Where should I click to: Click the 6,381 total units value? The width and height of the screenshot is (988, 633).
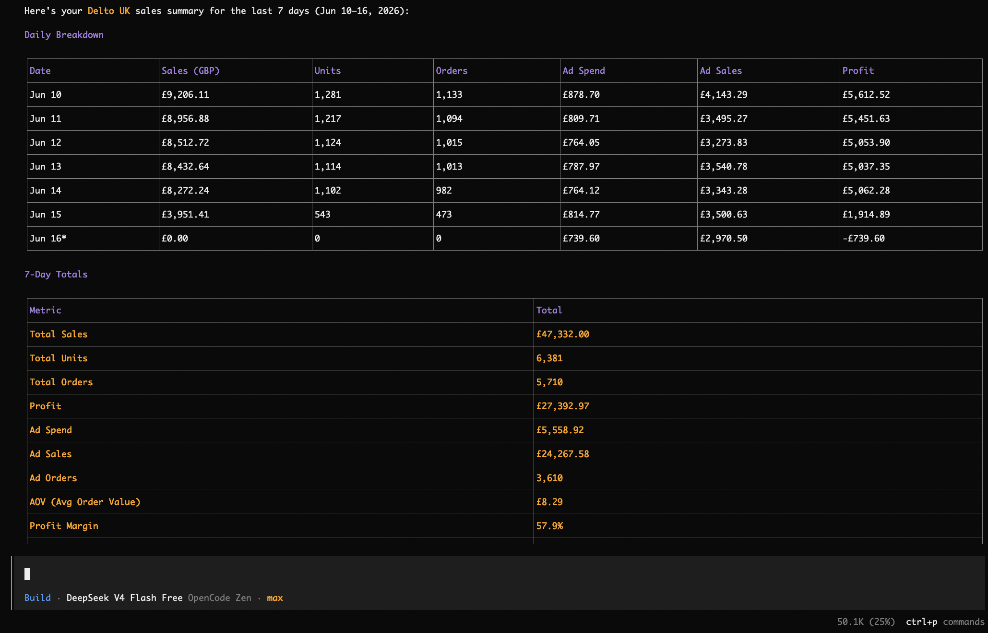point(549,358)
